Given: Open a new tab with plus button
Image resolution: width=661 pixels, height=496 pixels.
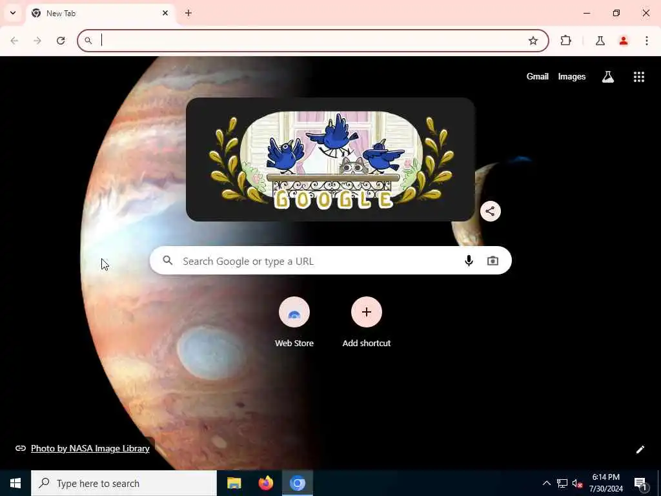Looking at the screenshot, I should point(188,13).
